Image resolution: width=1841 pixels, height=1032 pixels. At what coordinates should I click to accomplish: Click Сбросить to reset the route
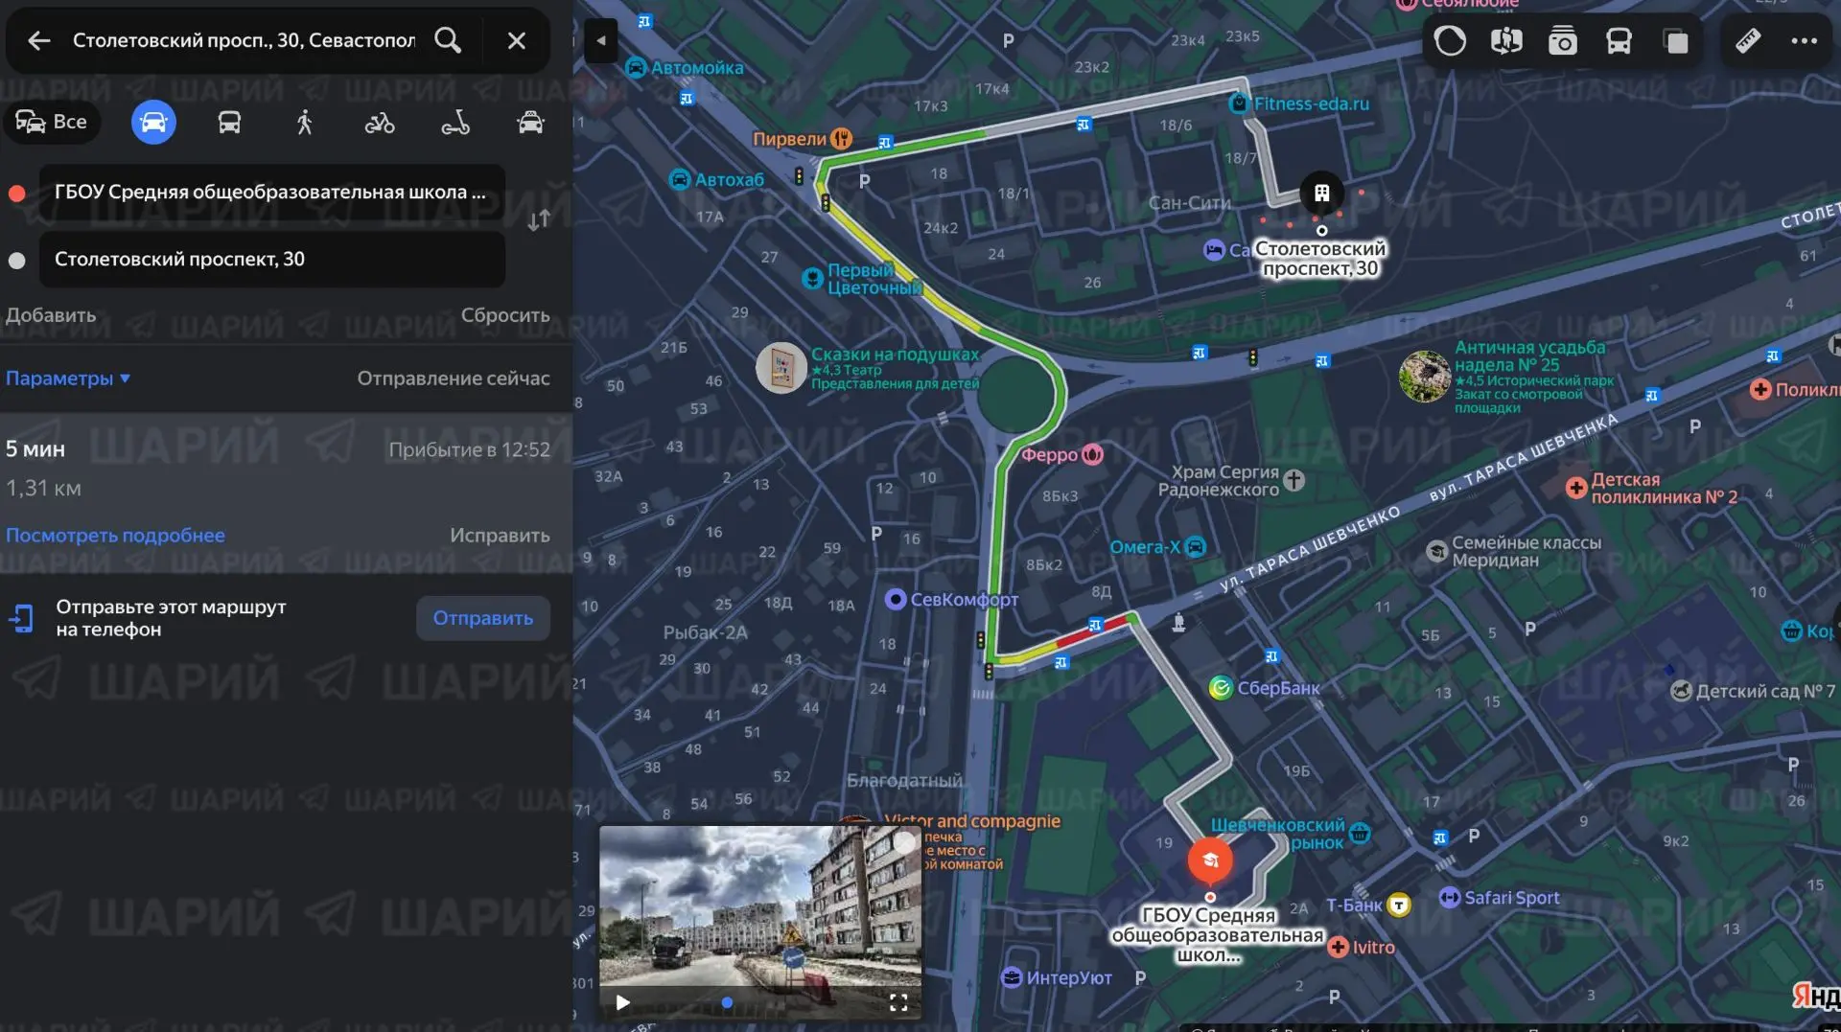[505, 315]
